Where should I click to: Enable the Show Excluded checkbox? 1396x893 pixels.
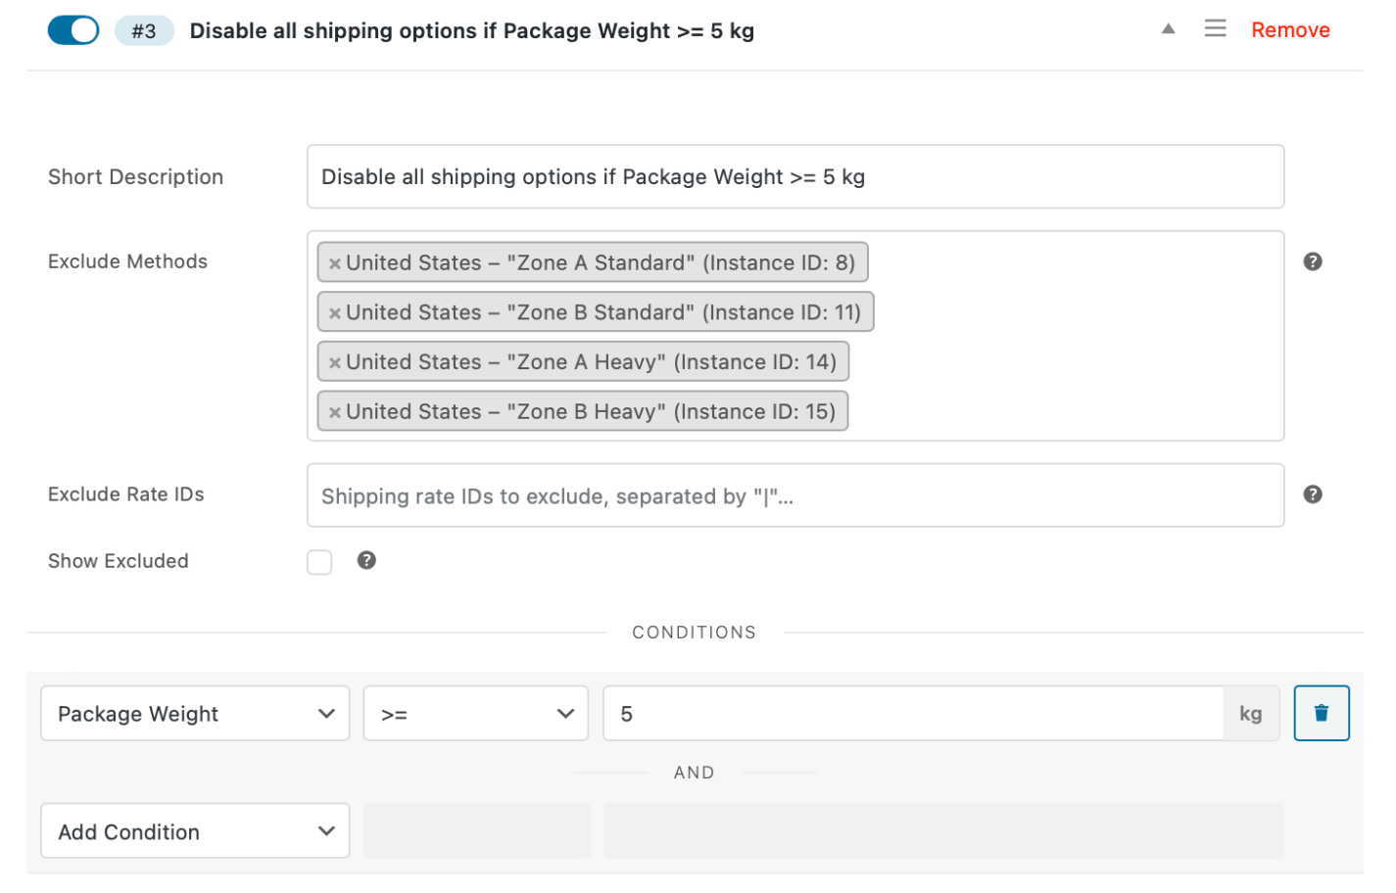(x=319, y=561)
